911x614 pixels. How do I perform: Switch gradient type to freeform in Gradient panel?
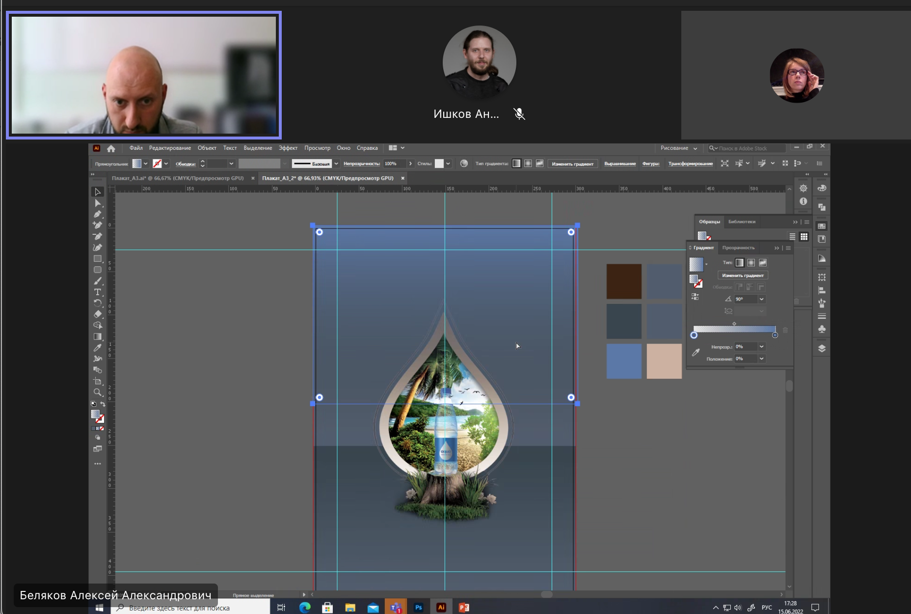[x=763, y=263]
